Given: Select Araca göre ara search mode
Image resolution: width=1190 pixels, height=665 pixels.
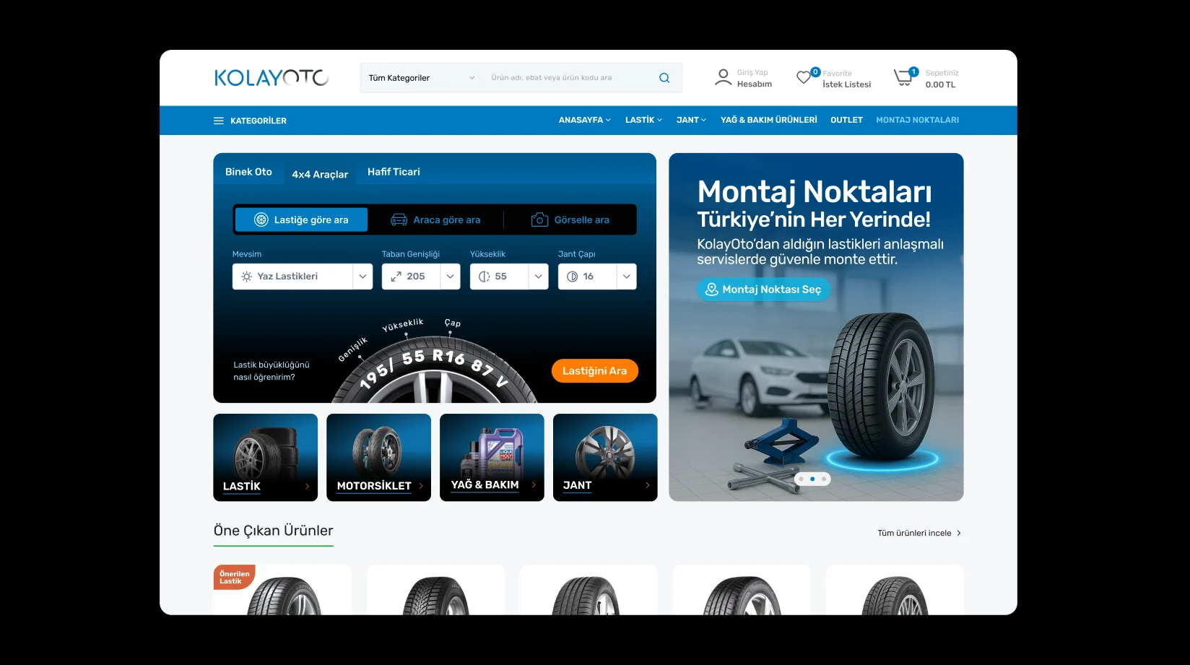Looking at the screenshot, I should 435,220.
